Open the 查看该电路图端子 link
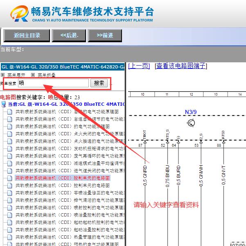The image size is (246, 246). [181, 66]
